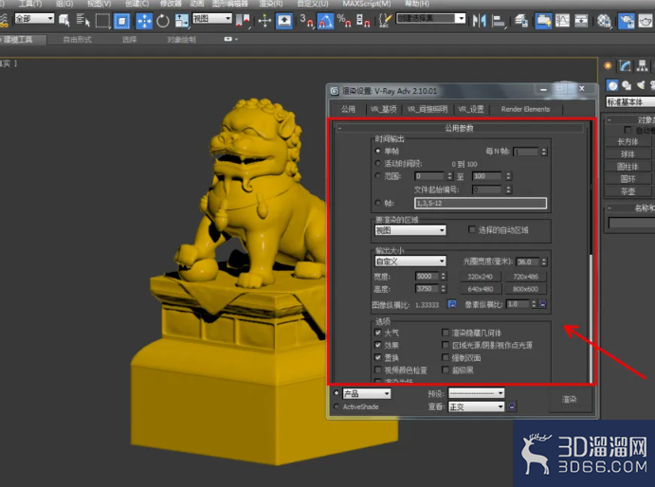Toggle the Graphite modeling ribbon icon
The image size is (655, 487).
point(543,20)
